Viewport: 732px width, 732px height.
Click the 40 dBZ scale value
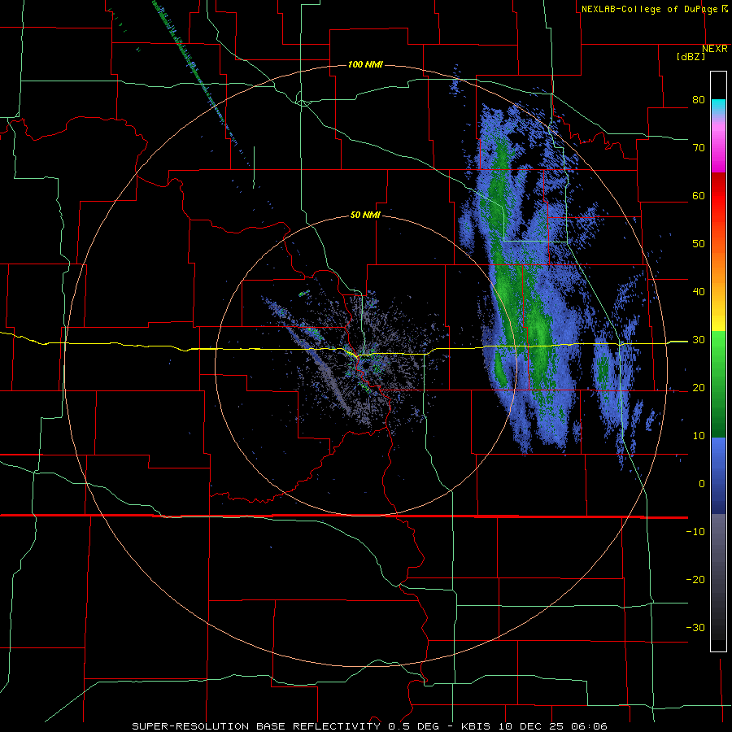699,292
